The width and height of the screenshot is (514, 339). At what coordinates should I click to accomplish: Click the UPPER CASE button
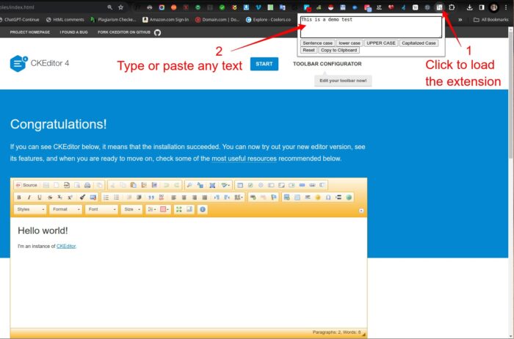pos(381,43)
